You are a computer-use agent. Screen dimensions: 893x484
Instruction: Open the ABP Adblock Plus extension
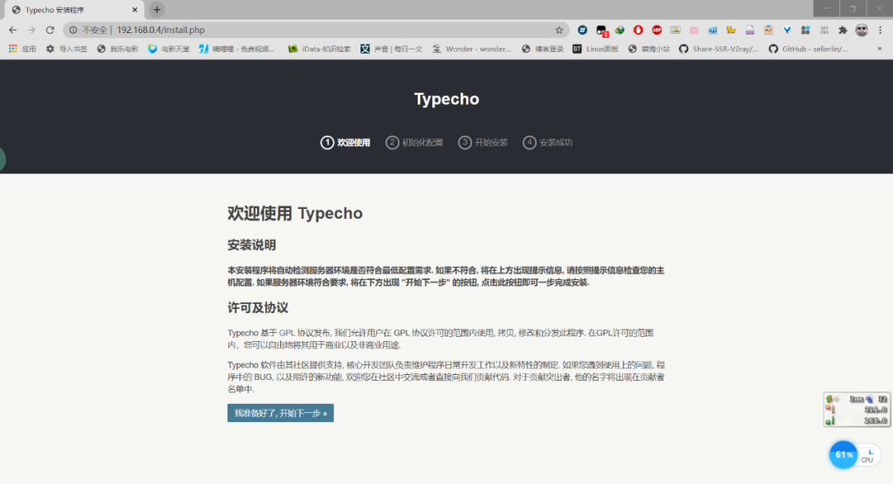(x=657, y=30)
